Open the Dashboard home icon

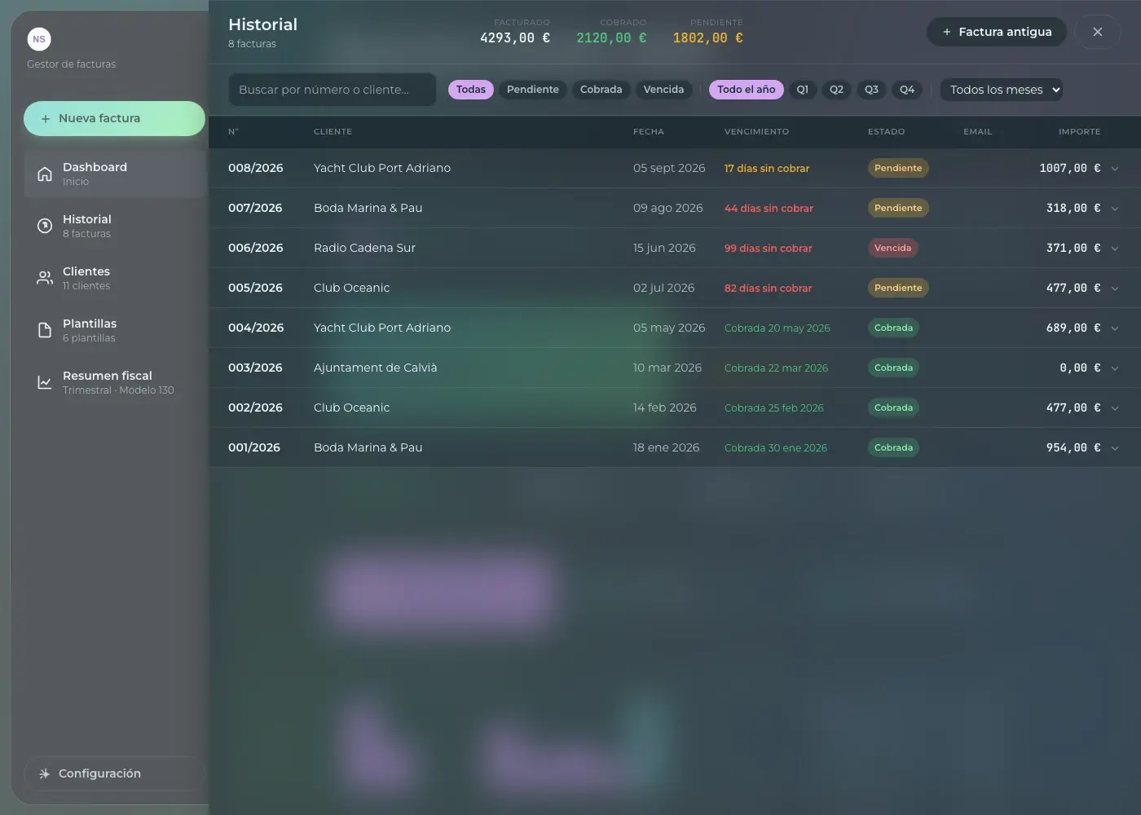tap(45, 174)
